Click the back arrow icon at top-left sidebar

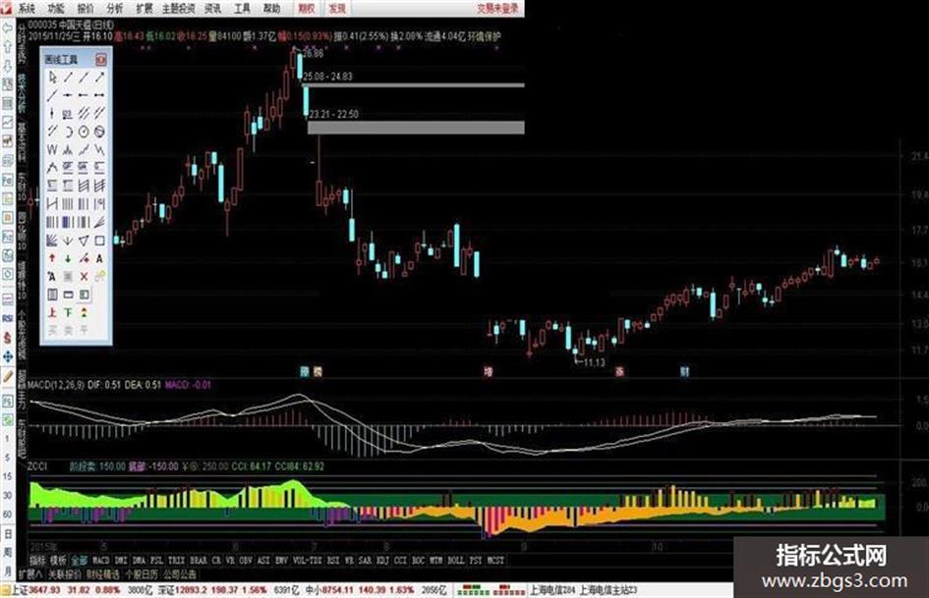coord(7,27)
